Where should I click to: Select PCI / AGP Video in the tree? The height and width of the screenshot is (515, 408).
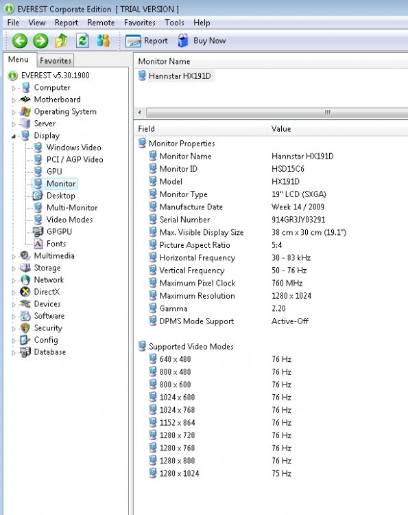pos(75,159)
